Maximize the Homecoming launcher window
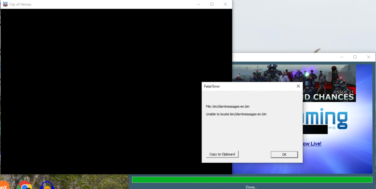Image resolution: width=376 pixels, height=189 pixels. [355, 57]
